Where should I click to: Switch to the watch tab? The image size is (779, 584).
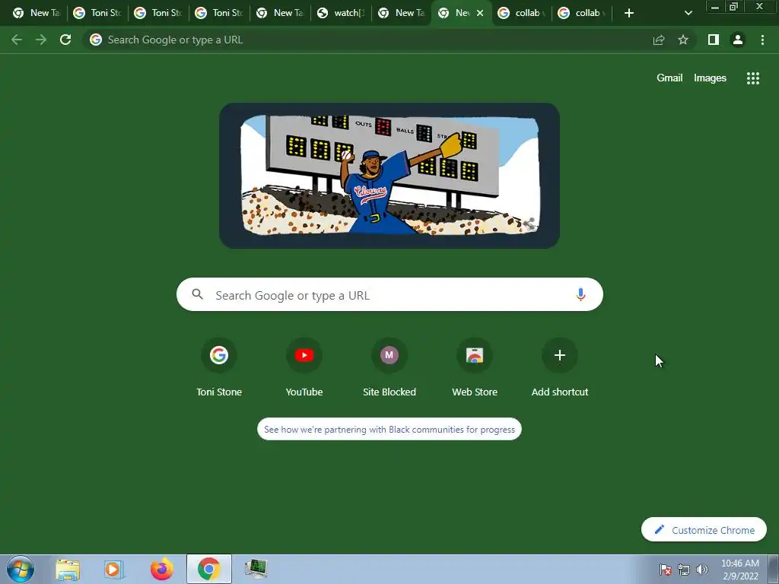[342, 13]
